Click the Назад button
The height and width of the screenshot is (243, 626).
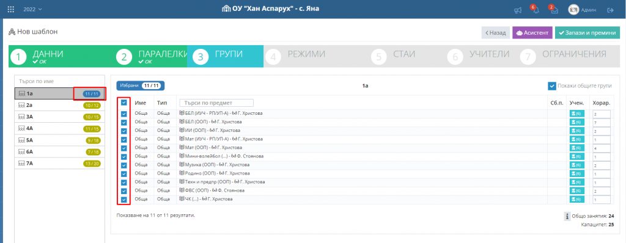click(495, 33)
